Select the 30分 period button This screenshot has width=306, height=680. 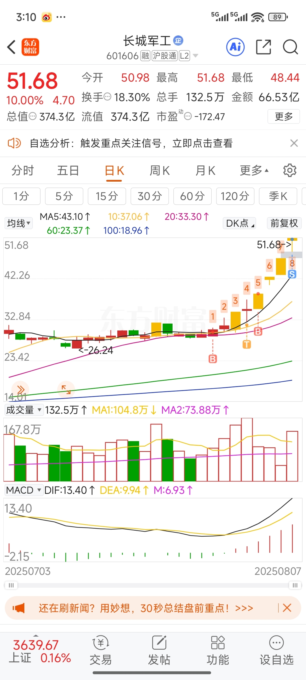pyautogui.click(x=150, y=196)
